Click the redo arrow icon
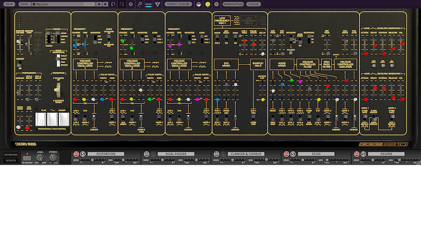Screen dimensions: 421x231 (x=122, y=4)
